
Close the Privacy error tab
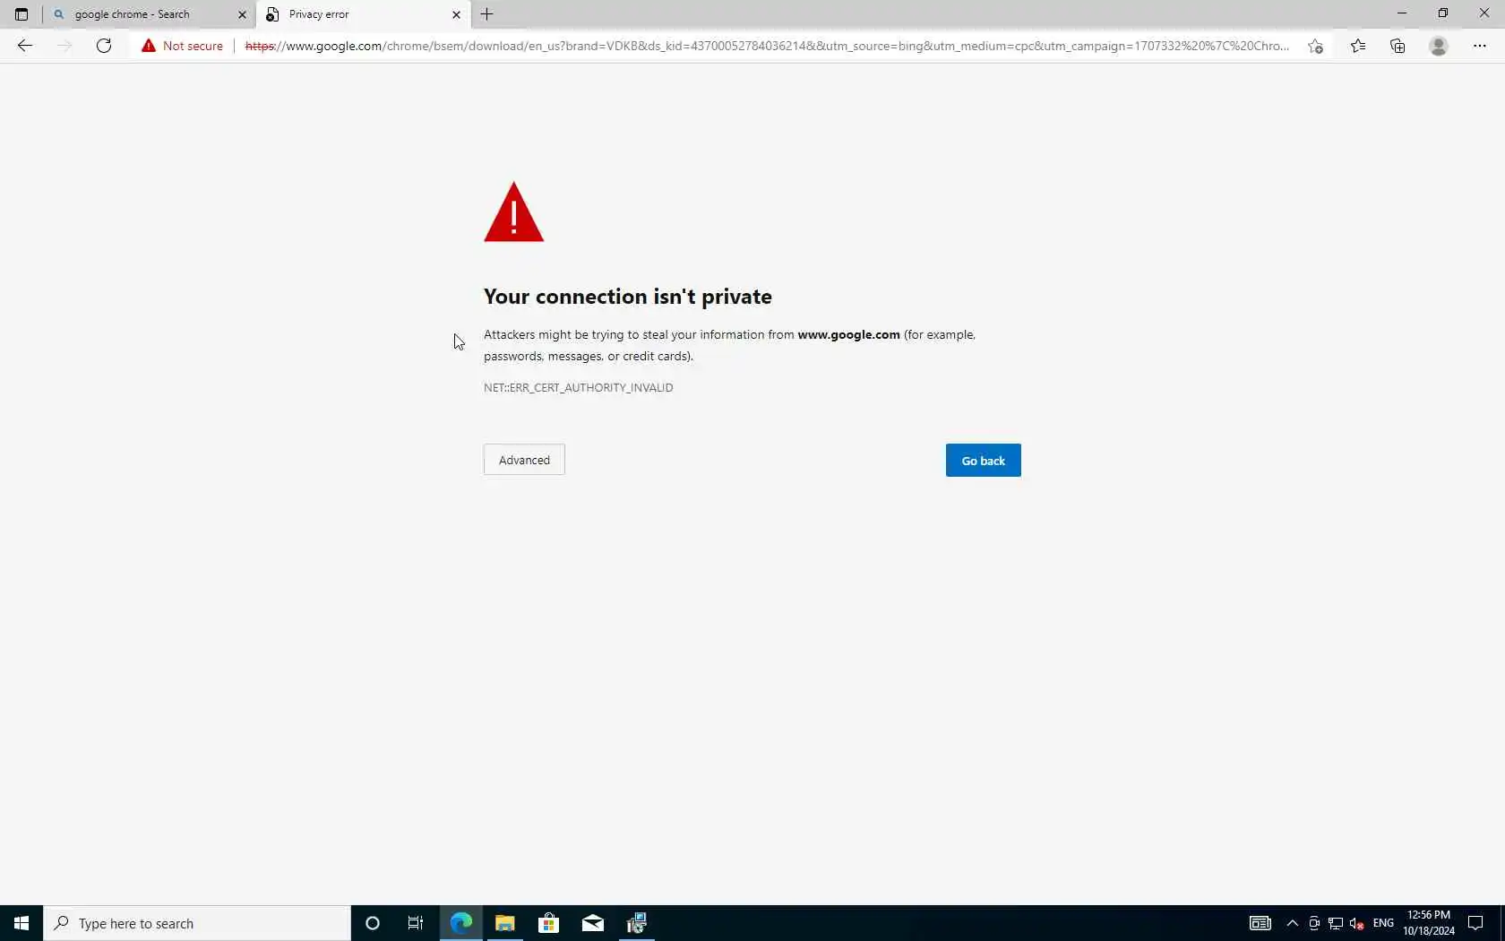[456, 14]
